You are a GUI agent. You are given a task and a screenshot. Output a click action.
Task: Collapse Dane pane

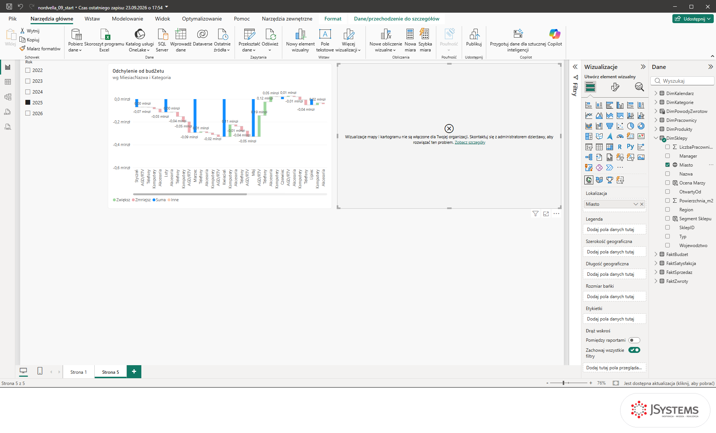coord(710,67)
